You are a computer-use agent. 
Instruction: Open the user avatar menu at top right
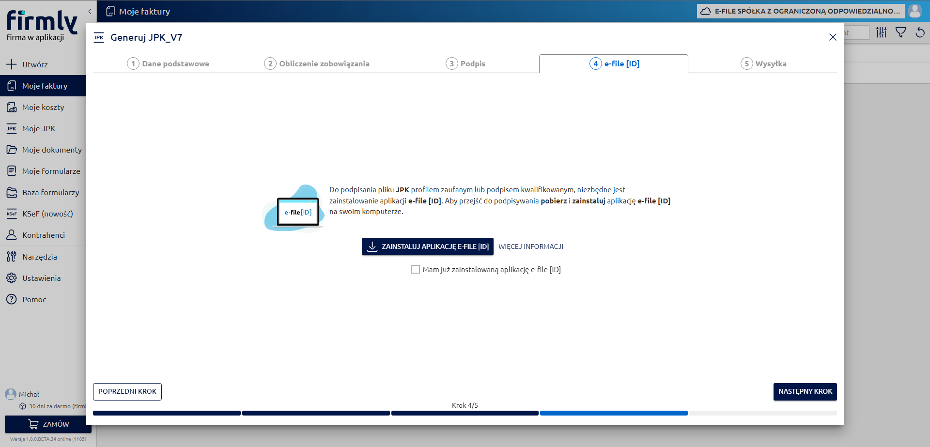(x=915, y=11)
